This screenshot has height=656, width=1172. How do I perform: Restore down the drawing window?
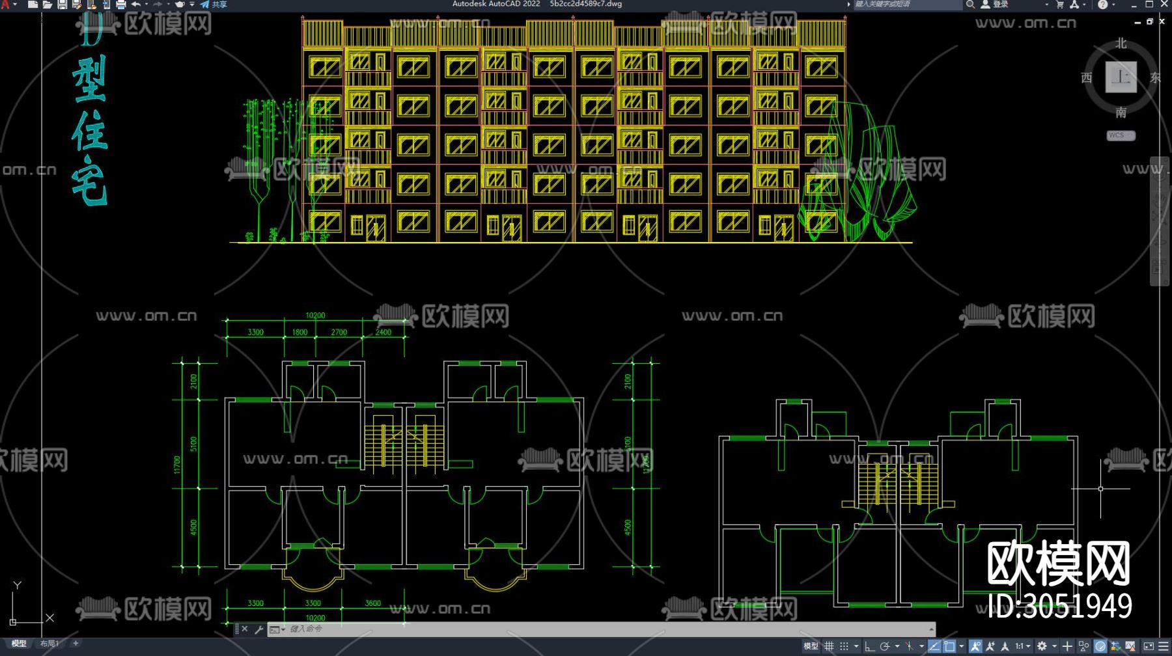1150,21
